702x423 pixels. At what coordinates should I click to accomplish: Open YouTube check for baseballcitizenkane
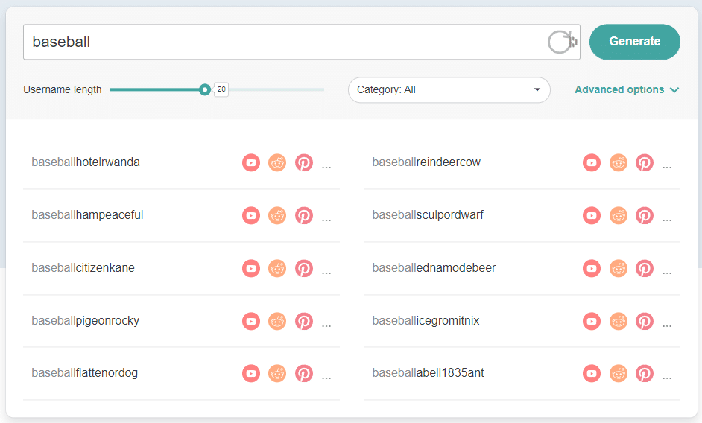[251, 268]
